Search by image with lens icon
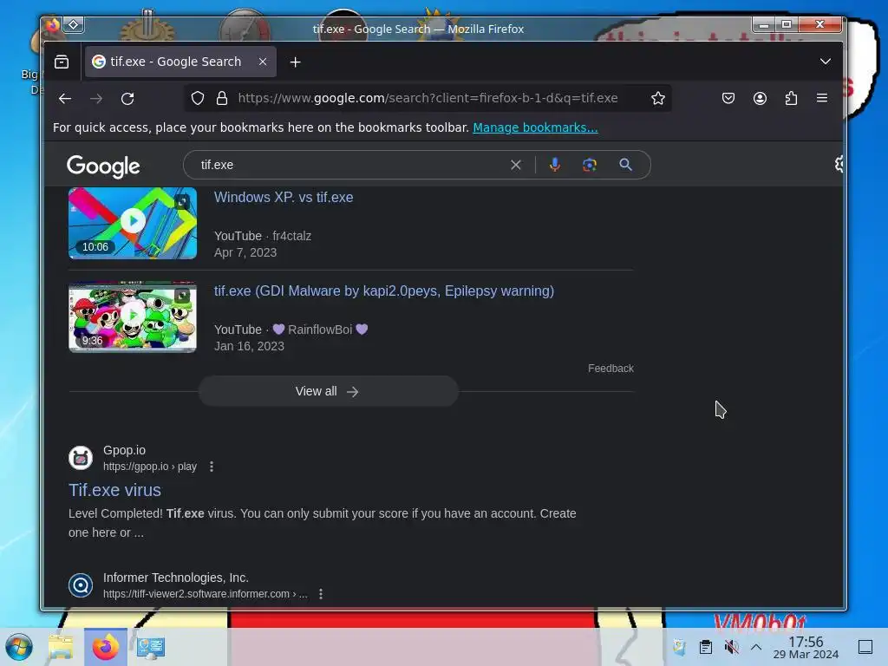 [590, 165]
